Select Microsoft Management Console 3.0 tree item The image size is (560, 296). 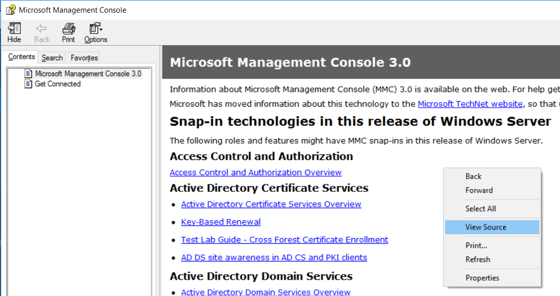(88, 74)
